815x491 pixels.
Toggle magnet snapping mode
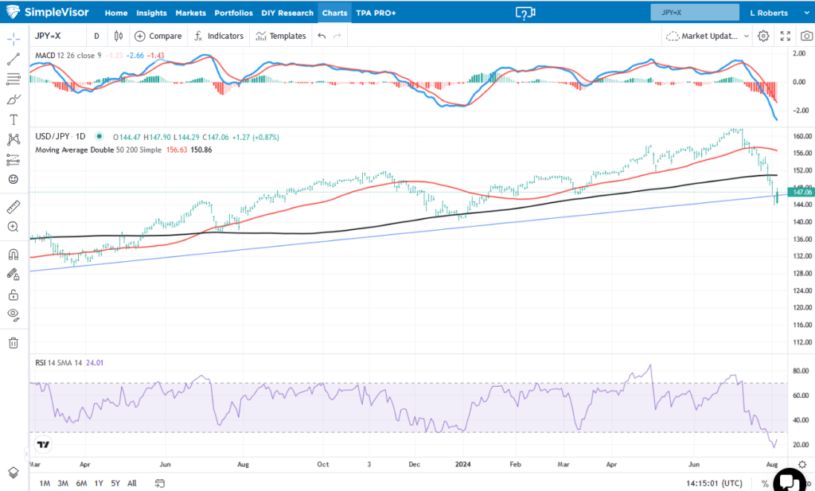click(13, 253)
